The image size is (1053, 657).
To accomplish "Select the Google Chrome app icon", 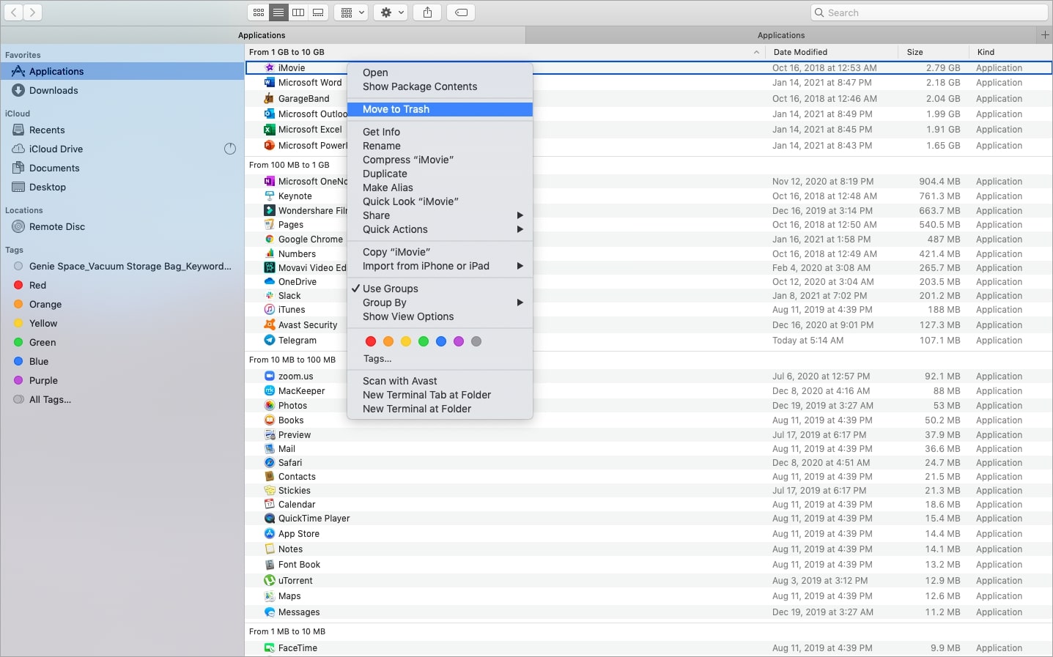I will tap(270, 239).
